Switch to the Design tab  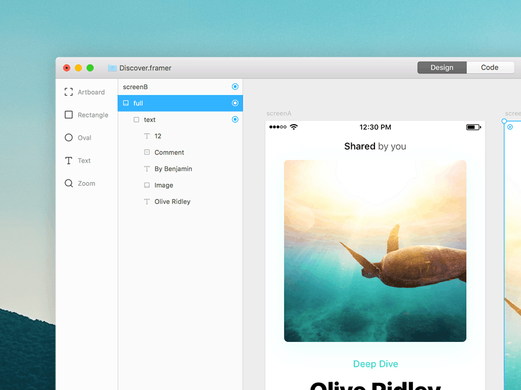coord(442,67)
